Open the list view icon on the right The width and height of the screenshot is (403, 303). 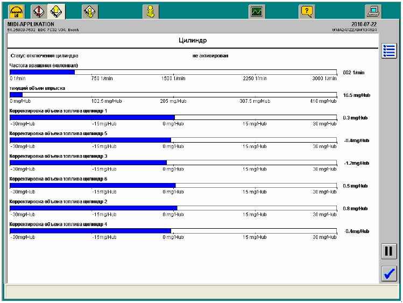[x=388, y=51]
